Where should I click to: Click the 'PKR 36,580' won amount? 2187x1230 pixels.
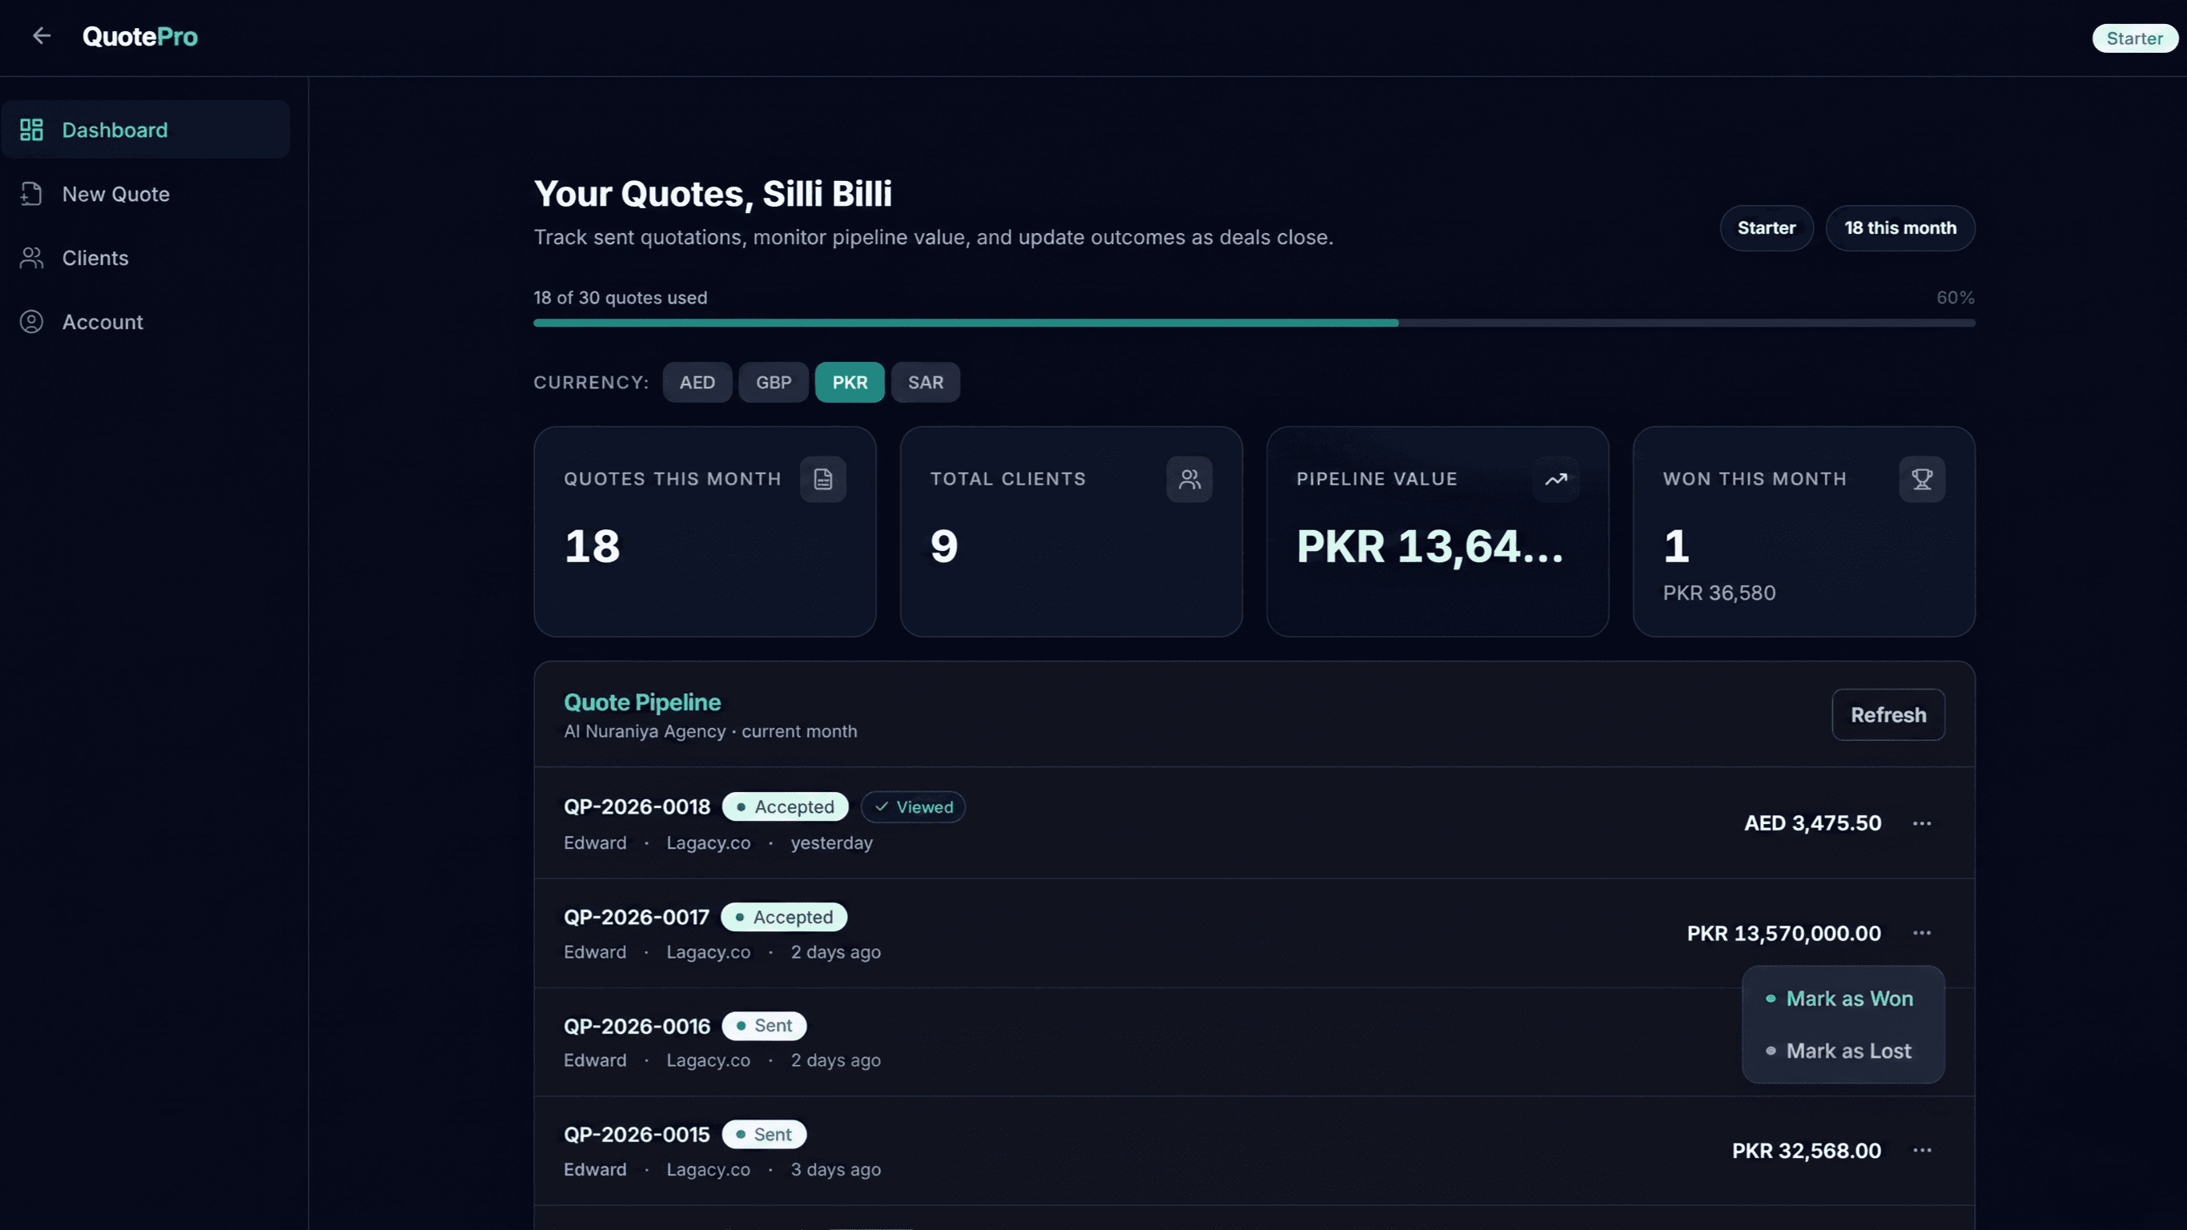1719,593
